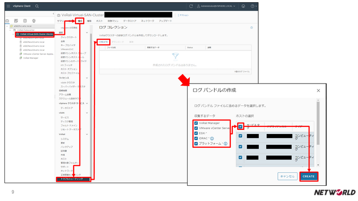358x201 pixels.
Task: Switch to VMs and Templates inventory view
Action: click(16, 21)
